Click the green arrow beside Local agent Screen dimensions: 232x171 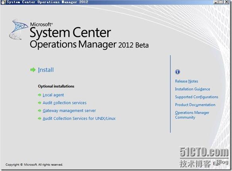point(39,95)
